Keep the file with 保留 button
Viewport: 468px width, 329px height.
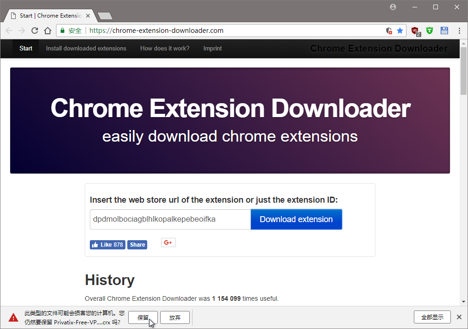(143, 317)
